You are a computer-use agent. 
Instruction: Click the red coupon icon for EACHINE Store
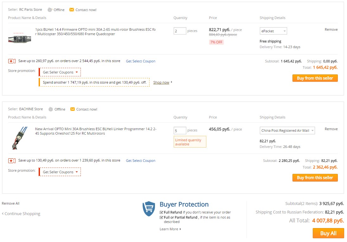click(12, 161)
